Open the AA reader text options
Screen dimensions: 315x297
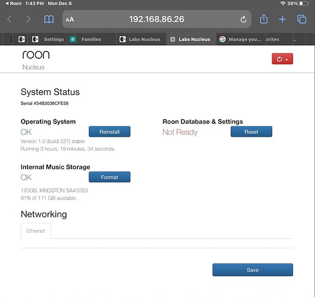[70, 20]
